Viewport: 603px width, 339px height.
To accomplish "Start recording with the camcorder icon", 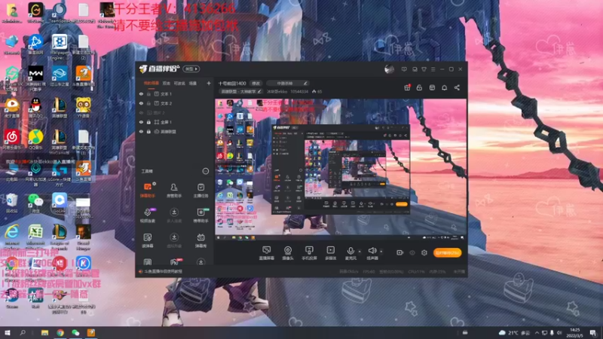I will (400, 252).
